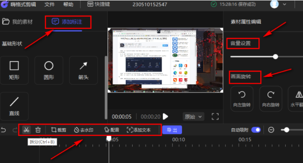Open the 文件 menu
303x163 pixels.
49,4
